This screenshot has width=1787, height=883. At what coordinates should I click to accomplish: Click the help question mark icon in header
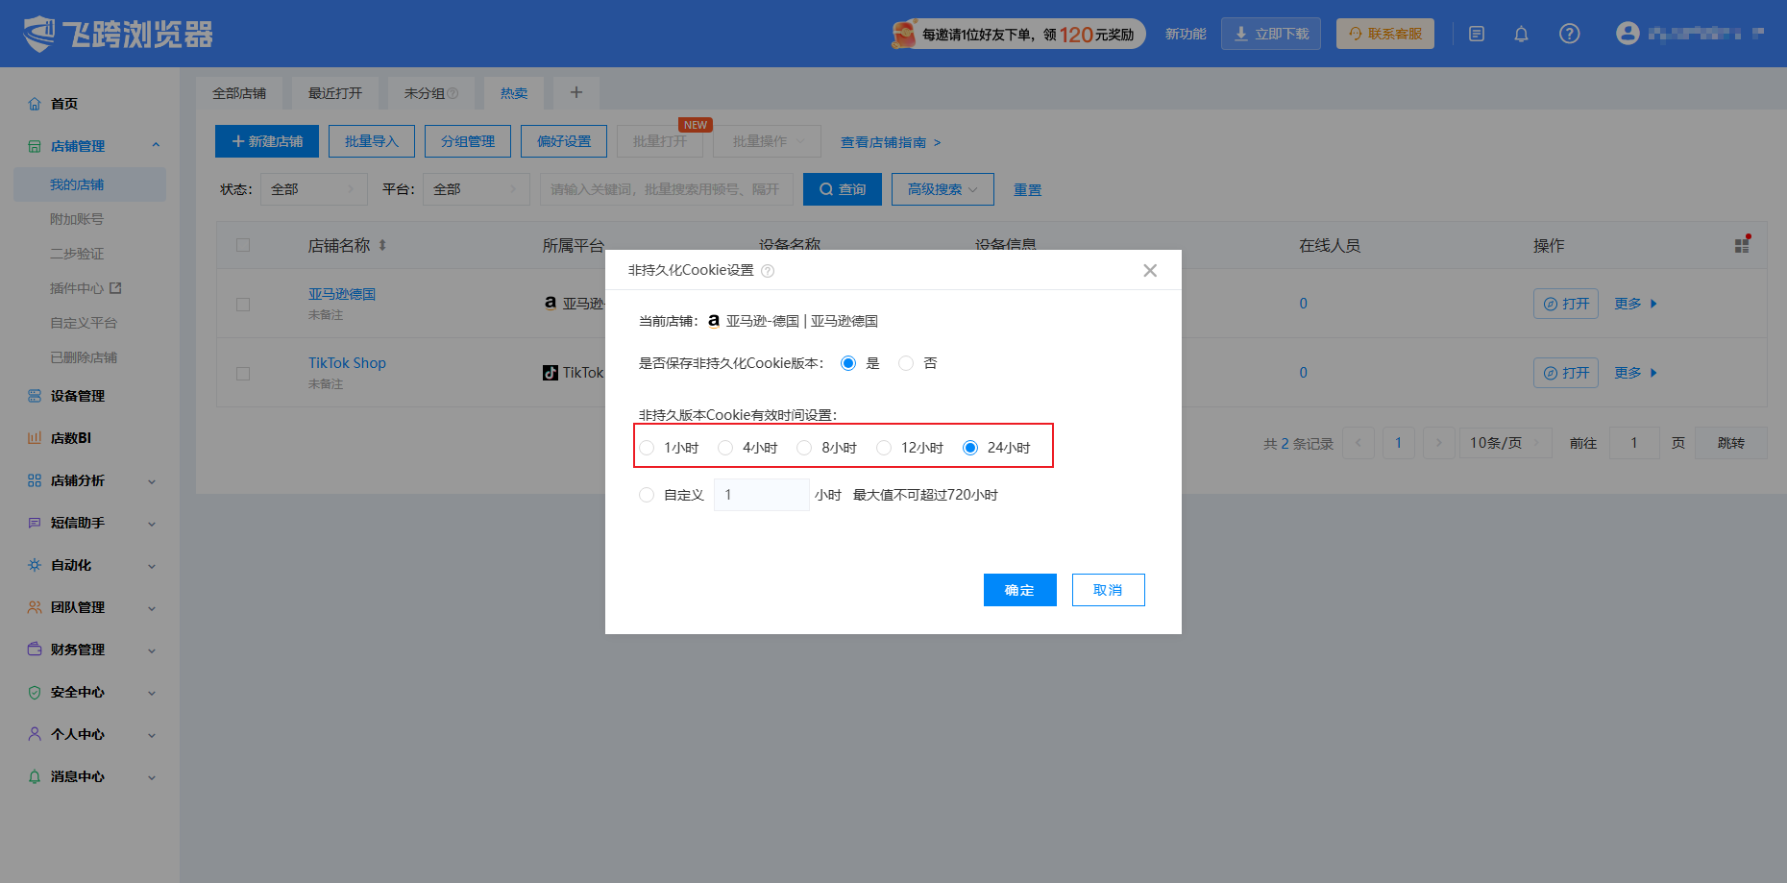pos(1569,34)
